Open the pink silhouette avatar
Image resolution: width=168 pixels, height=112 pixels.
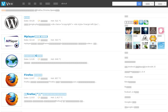tap(161, 31)
